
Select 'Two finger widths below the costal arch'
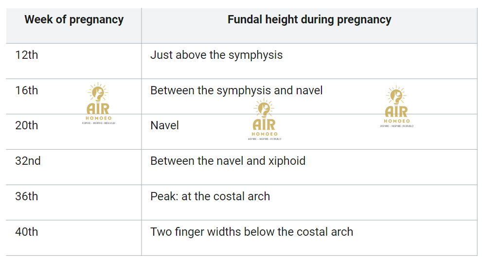251,232
